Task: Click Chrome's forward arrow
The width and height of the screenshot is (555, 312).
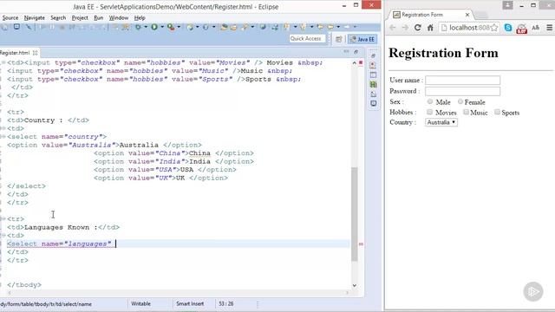Action: tap(405, 28)
